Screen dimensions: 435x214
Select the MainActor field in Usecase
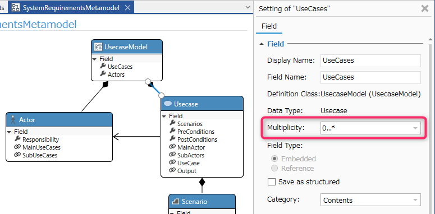191,147
